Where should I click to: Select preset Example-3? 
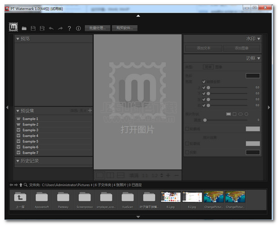pyautogui.click(x=53, y=130)
